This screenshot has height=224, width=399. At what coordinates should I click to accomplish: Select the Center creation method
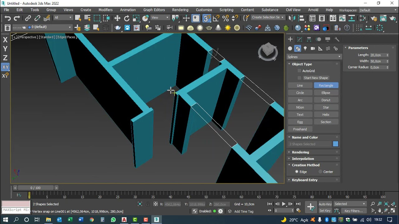[320, 172]
